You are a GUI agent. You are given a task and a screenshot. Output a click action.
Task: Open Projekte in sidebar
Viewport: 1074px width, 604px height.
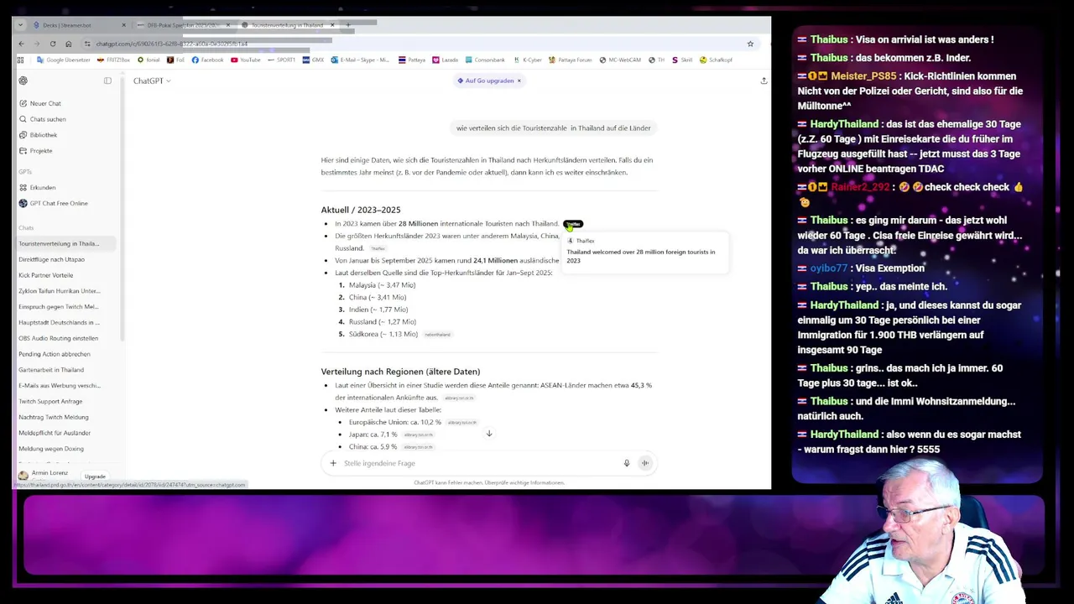[x=40, y=151]
